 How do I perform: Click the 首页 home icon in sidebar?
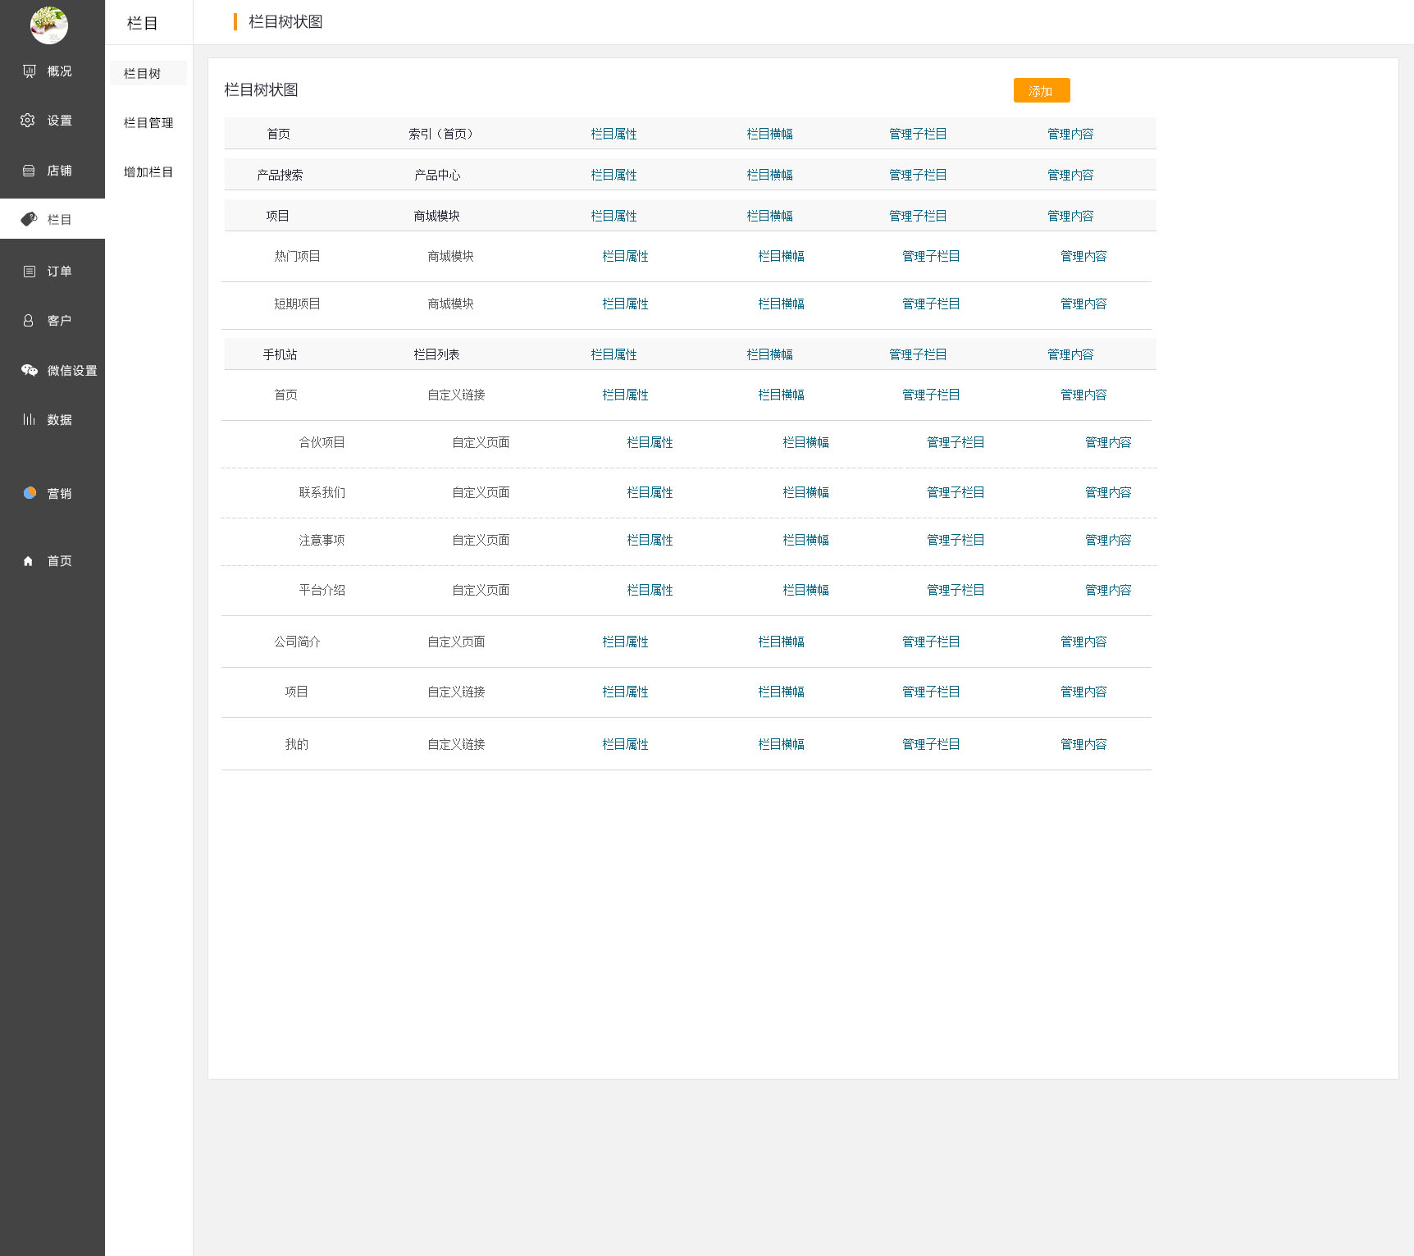[x=29, y=561]
